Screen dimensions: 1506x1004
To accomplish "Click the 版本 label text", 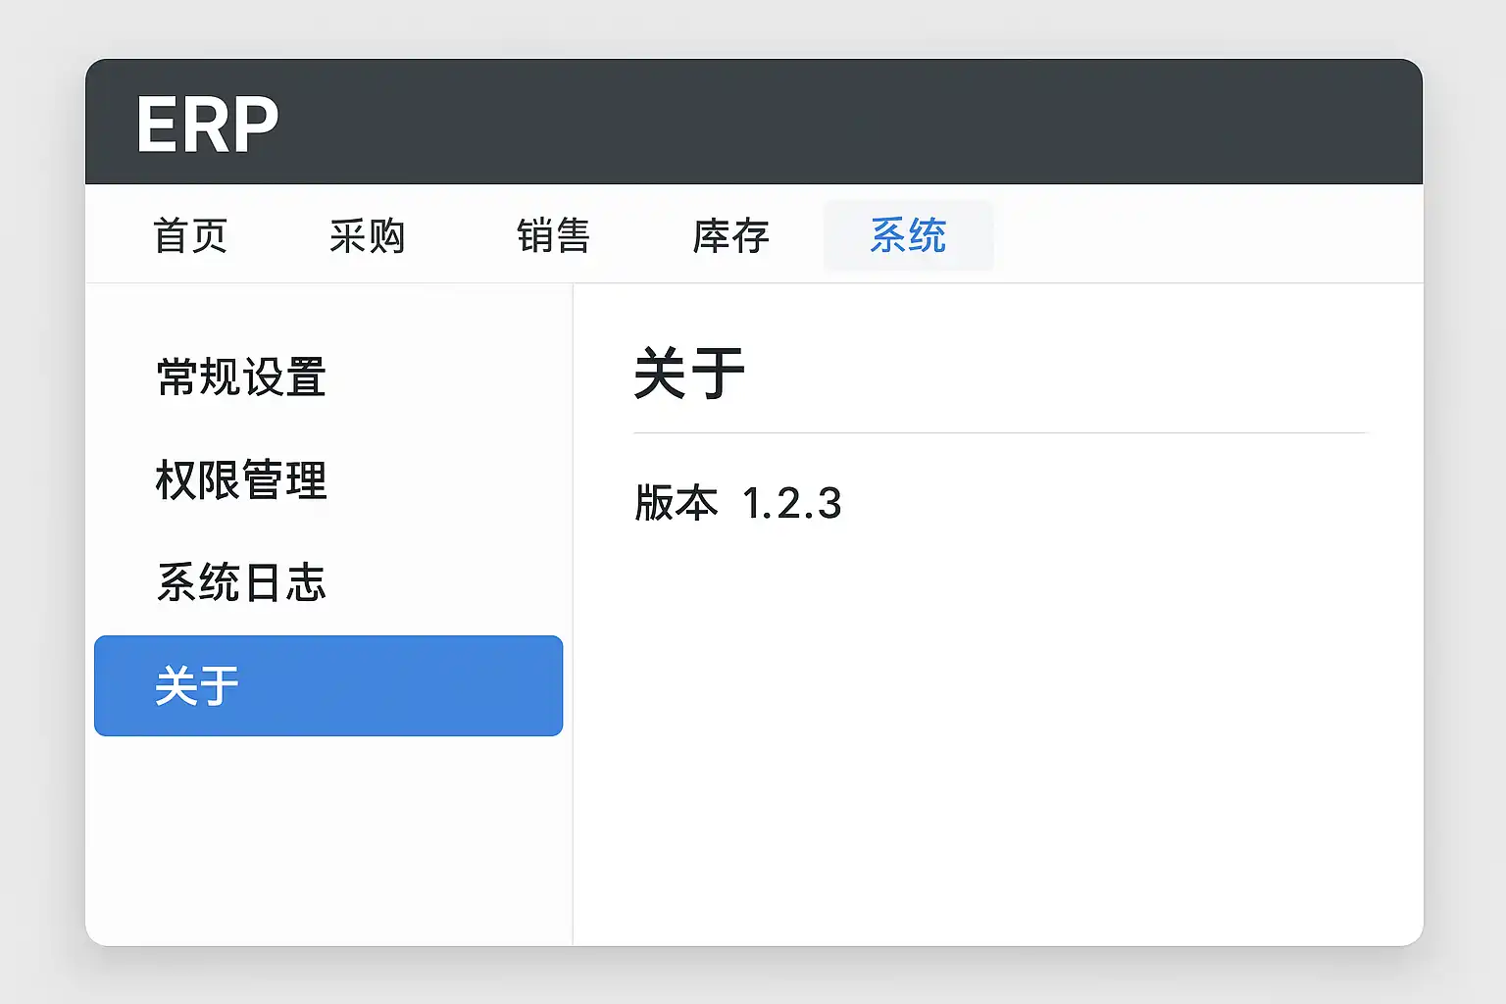I will (676, 503).
